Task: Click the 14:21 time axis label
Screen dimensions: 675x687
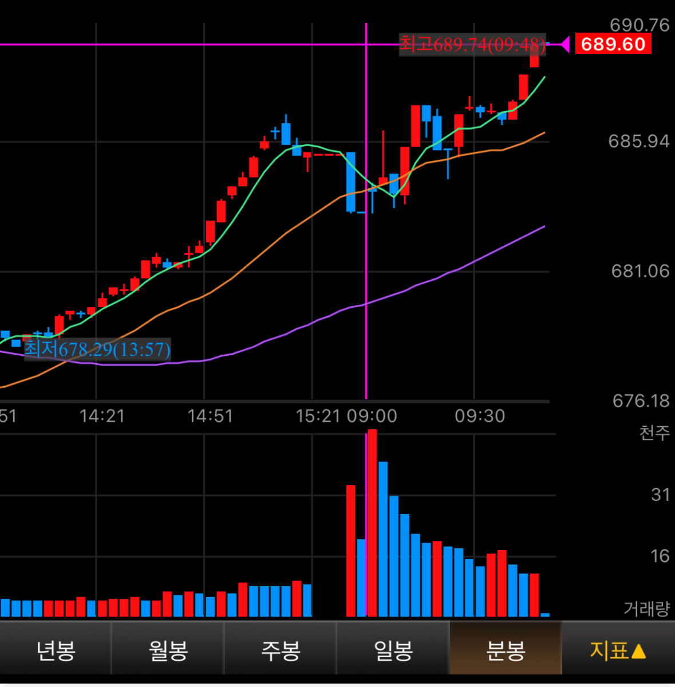Action: (x=102, y=416)
